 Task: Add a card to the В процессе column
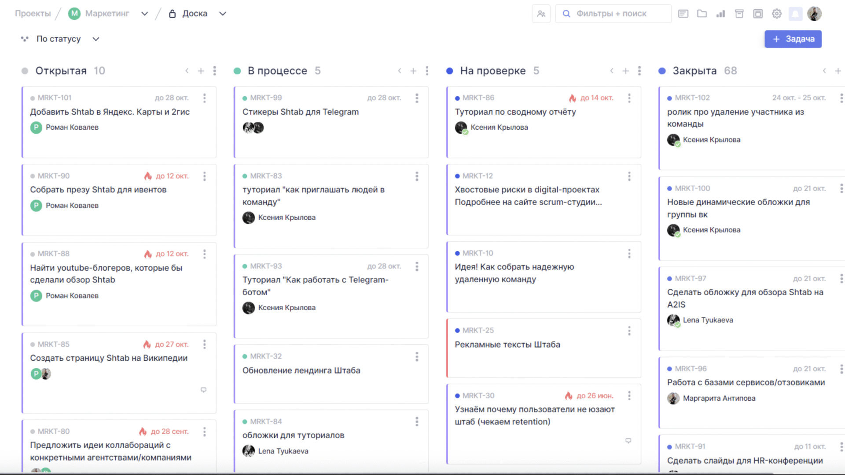(x=413, y=71)
